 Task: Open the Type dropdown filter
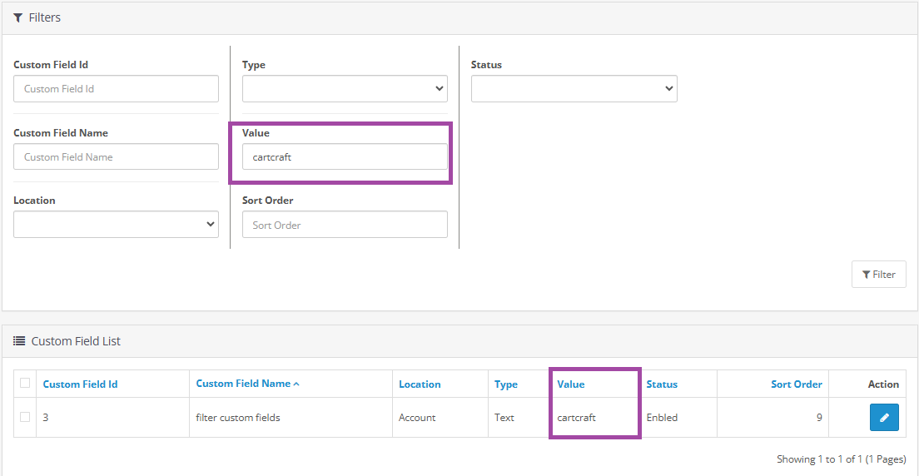pos(345,88)
